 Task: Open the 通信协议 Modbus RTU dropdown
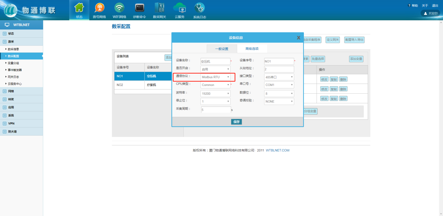point(216,77)
